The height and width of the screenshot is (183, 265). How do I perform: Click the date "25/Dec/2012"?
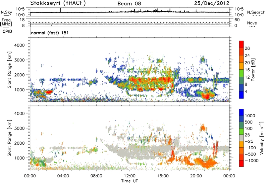click(x=212, y=3)
